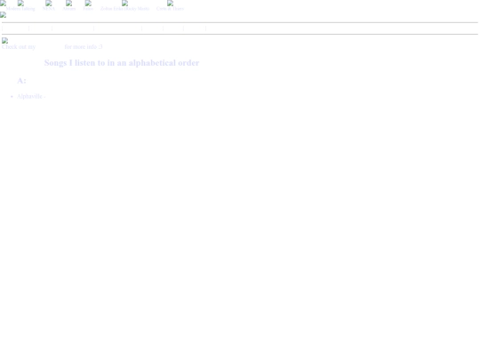Click the 'A:' section heading
This screenshot has width=480, height=360.
pos(21,81)
